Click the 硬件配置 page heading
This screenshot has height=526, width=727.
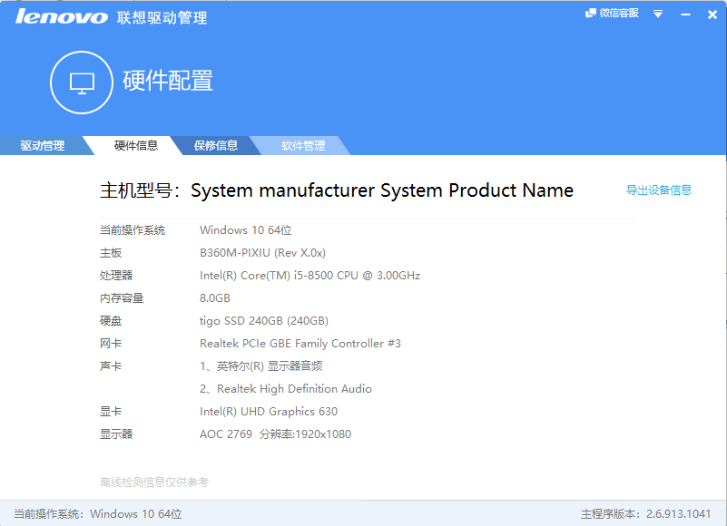click(x=168, y=81)
